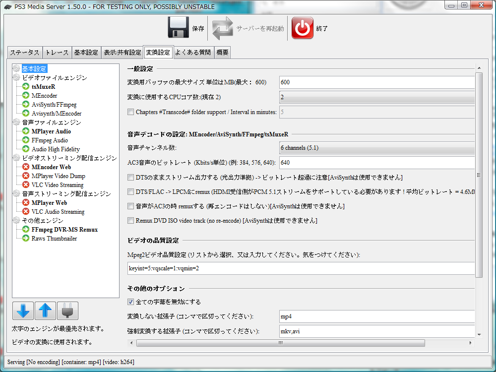This screenshot has height=372, width=496.
Task: Select ビデオストリーミング配信エンジン tree node
Action: pyautogui.click(x=69, y=158)
